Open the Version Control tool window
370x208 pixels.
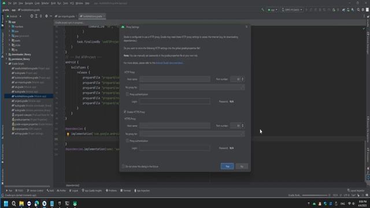click(35, 191)
